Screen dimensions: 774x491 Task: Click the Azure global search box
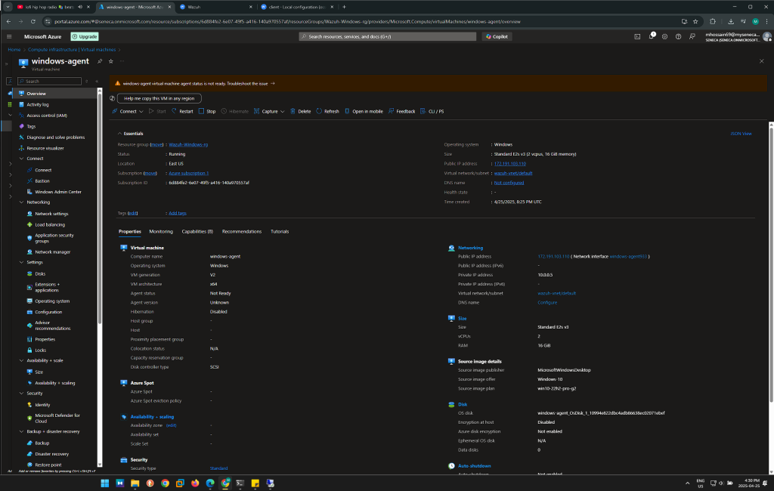click(388, 36)
